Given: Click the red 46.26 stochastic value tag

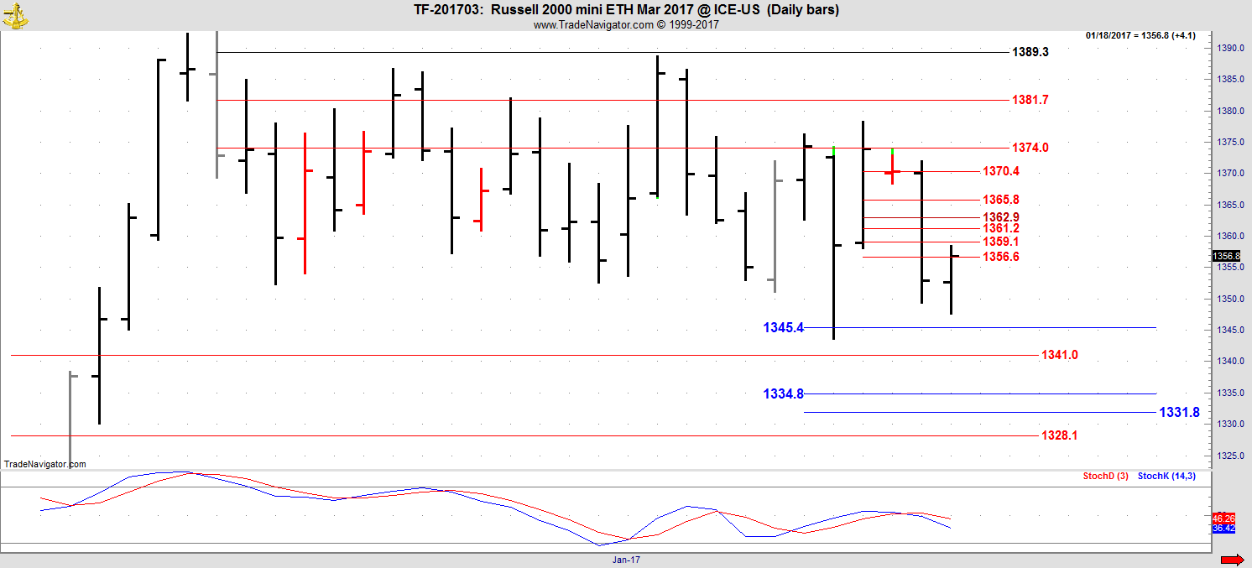Looking at the screenshot, I should (x=1223, y=518).
